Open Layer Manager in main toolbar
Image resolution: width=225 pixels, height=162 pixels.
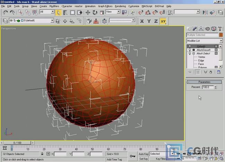[220, 12]
